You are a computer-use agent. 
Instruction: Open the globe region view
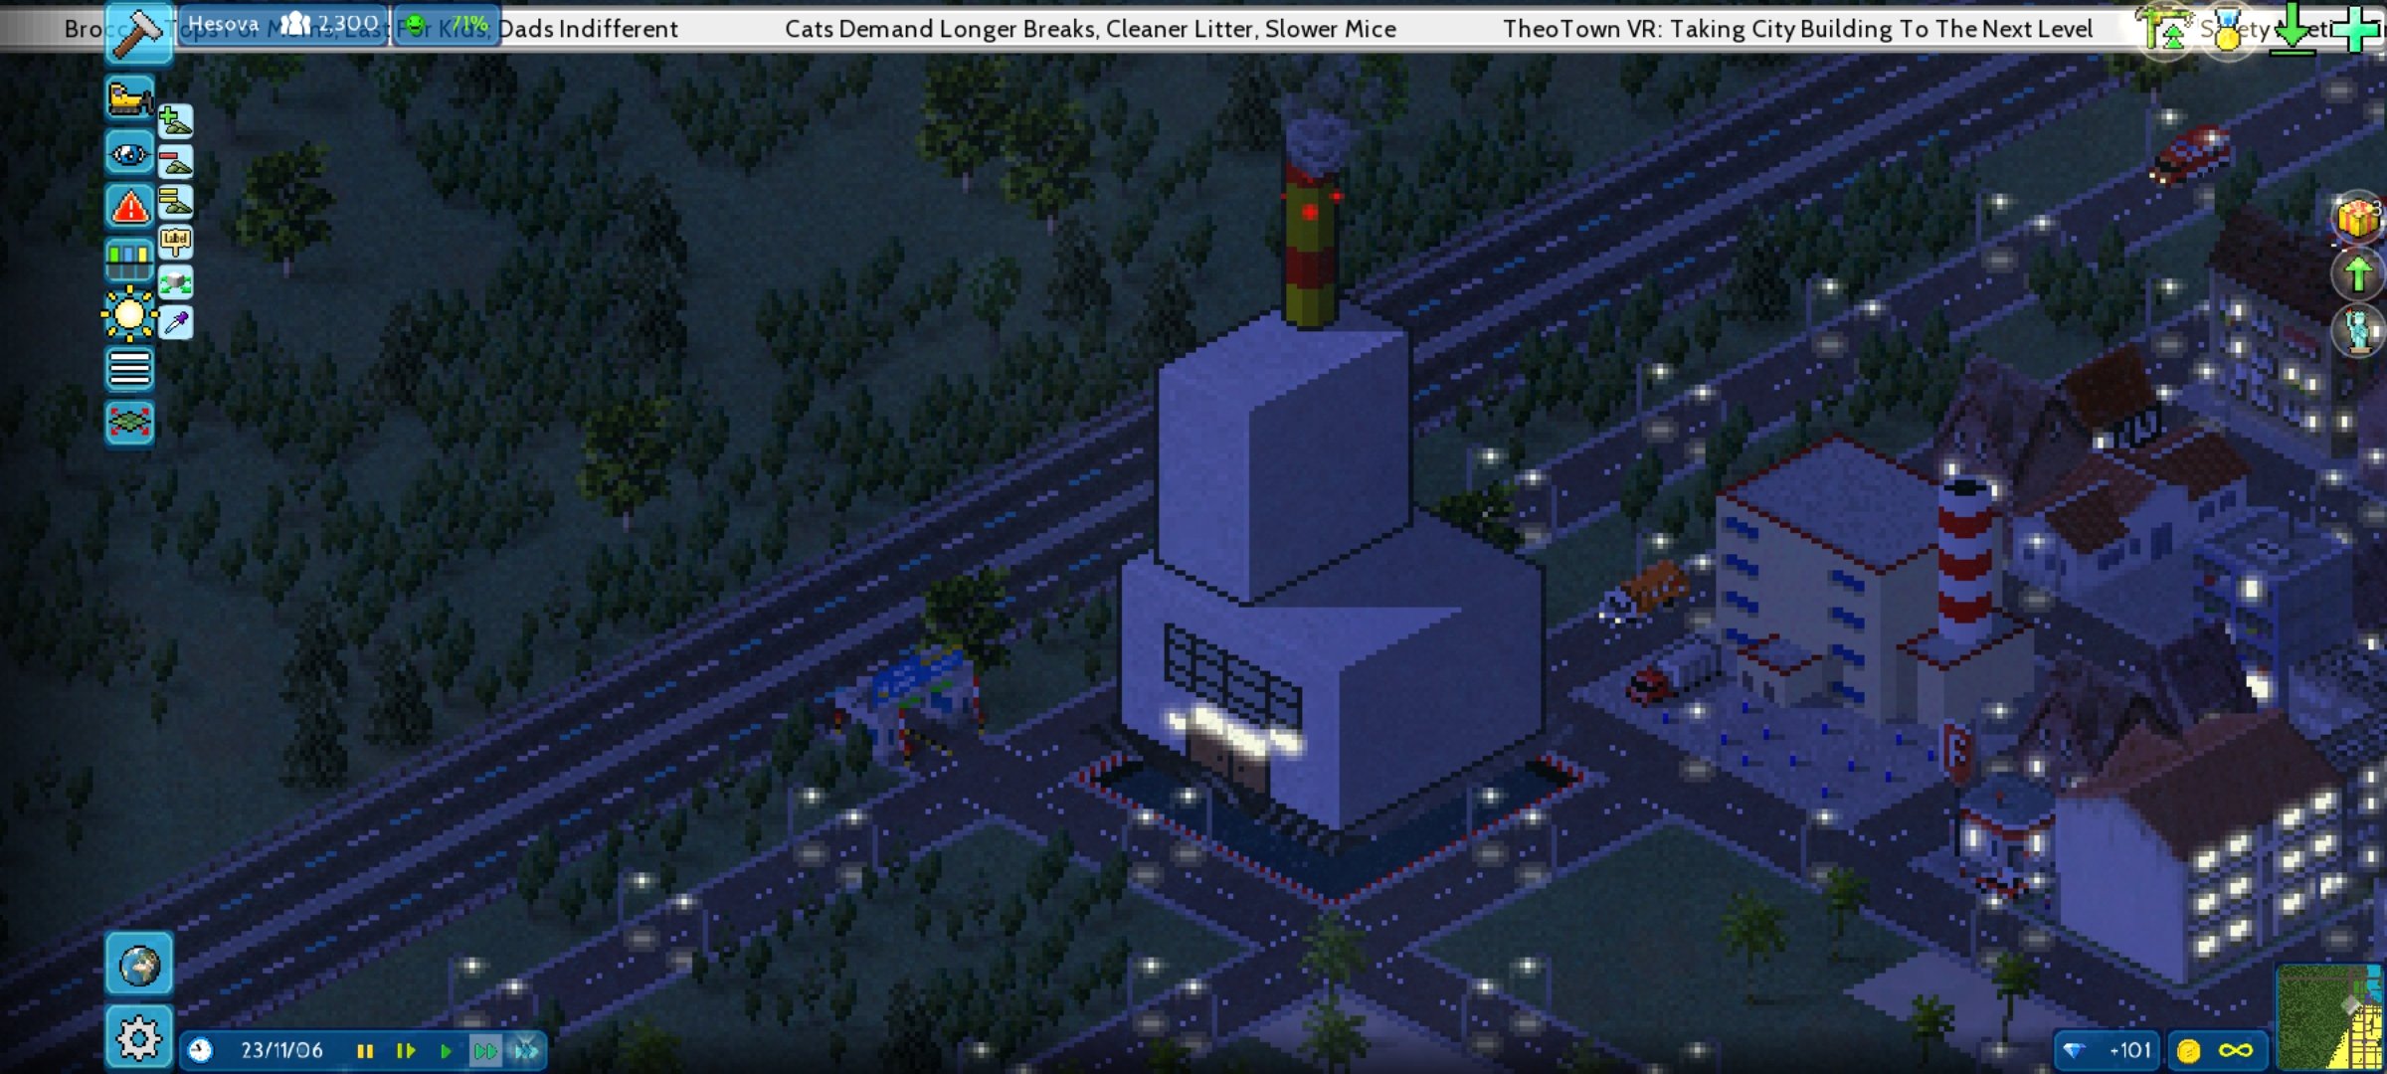138,965
